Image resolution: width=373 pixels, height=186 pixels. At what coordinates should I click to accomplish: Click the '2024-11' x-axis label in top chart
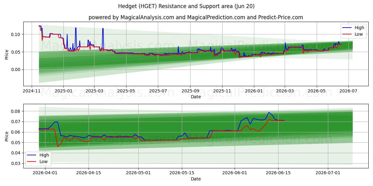click(32, 91)
